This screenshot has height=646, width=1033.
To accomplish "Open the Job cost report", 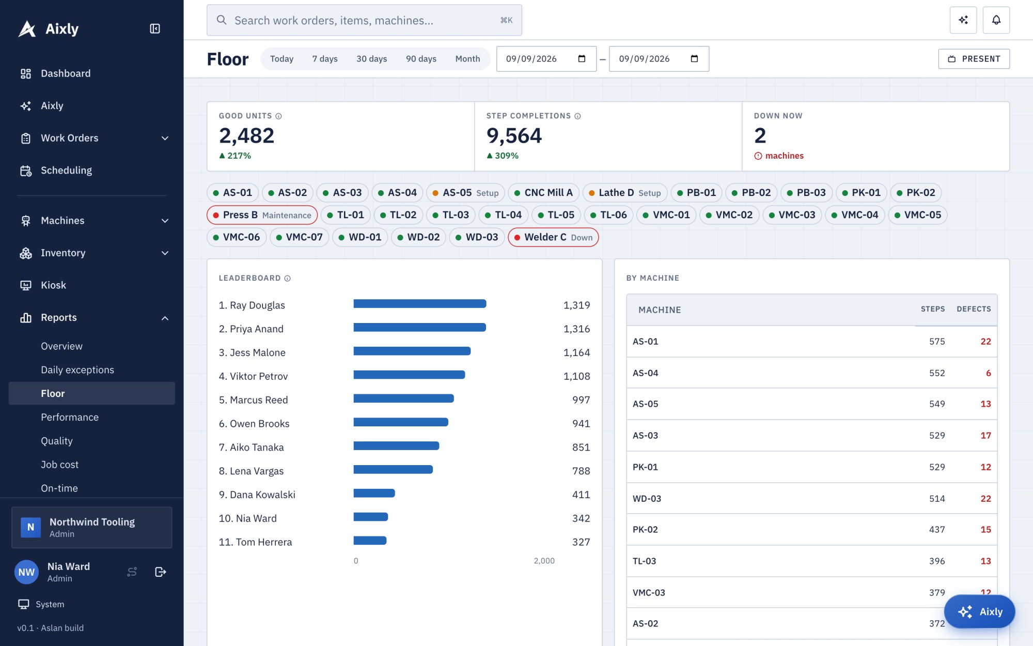I will [92, 465].
